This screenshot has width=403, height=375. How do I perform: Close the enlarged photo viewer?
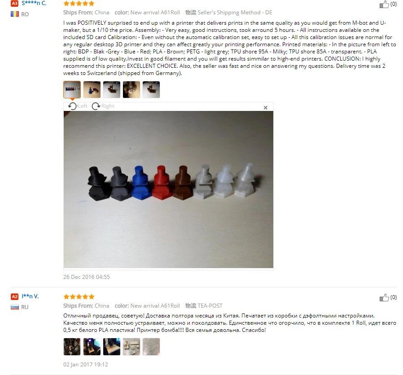click(266, 107)
